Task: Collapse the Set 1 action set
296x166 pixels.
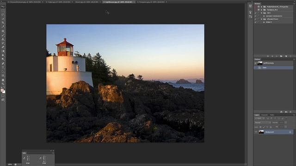Action: [262, 13]
